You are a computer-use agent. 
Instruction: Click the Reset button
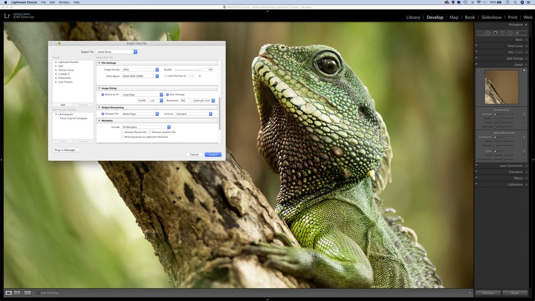point(515,293)
